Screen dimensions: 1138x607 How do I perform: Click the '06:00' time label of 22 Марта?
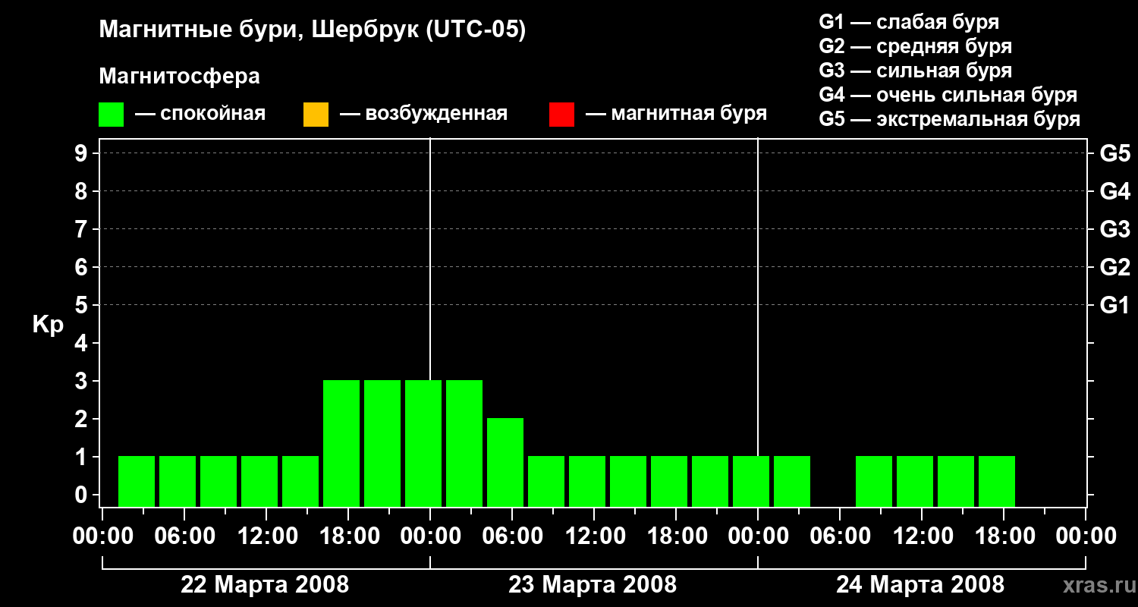coord(184,536)
